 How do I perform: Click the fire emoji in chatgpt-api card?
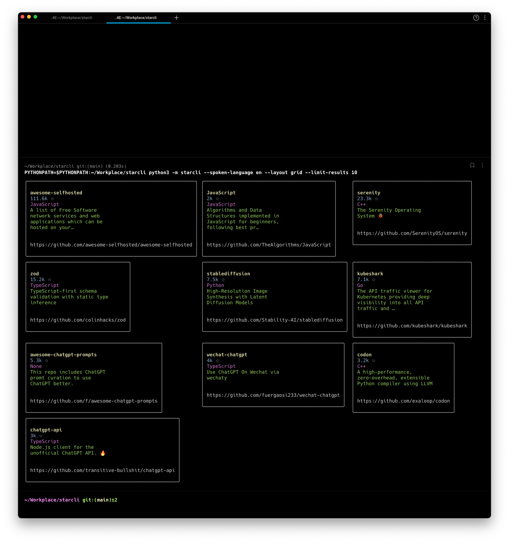[x=103, y=453]
